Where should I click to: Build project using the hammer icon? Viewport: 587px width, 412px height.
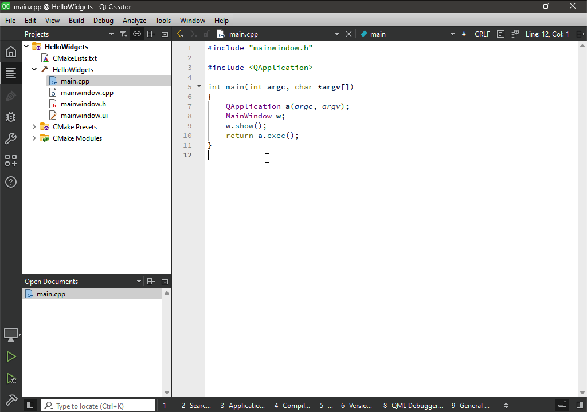pos(11,399)
